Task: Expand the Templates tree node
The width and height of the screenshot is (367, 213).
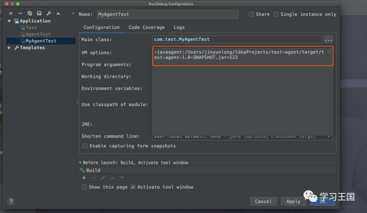Action: pyautogui.click(x=9, y=48)
